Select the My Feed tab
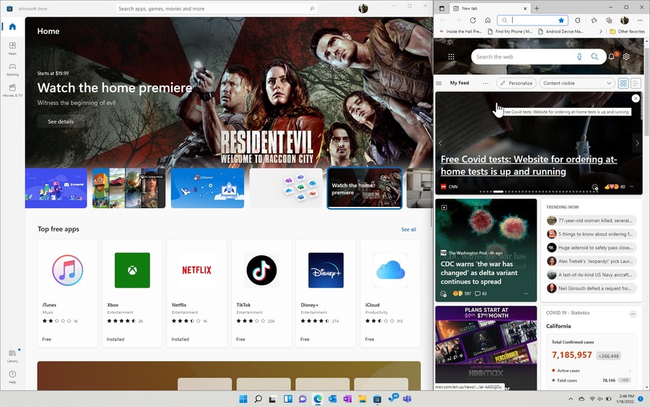 pyautogui.click(x=459, y=83)
